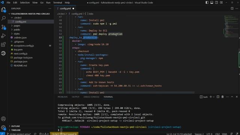The image size is (240, 135).
Task: Open the CircleCI extension panel icon
Action: pyautogui.click(x=3, y=53)
